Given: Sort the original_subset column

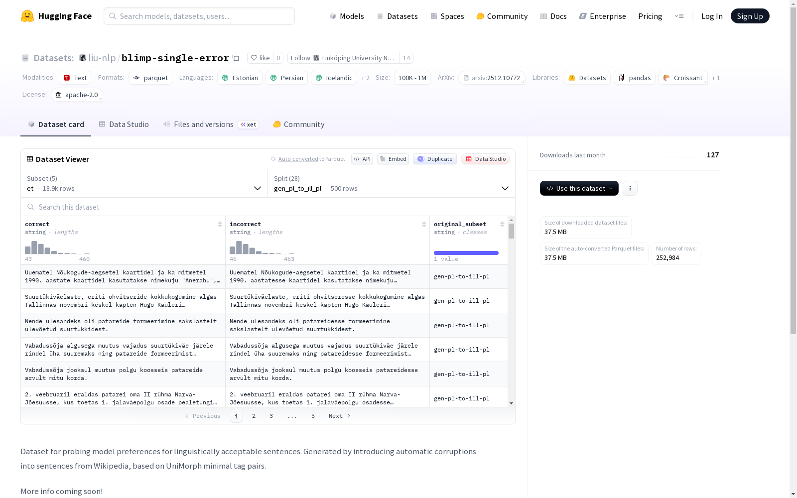Looking at the screenshot, I should click(x=502, y=225).
